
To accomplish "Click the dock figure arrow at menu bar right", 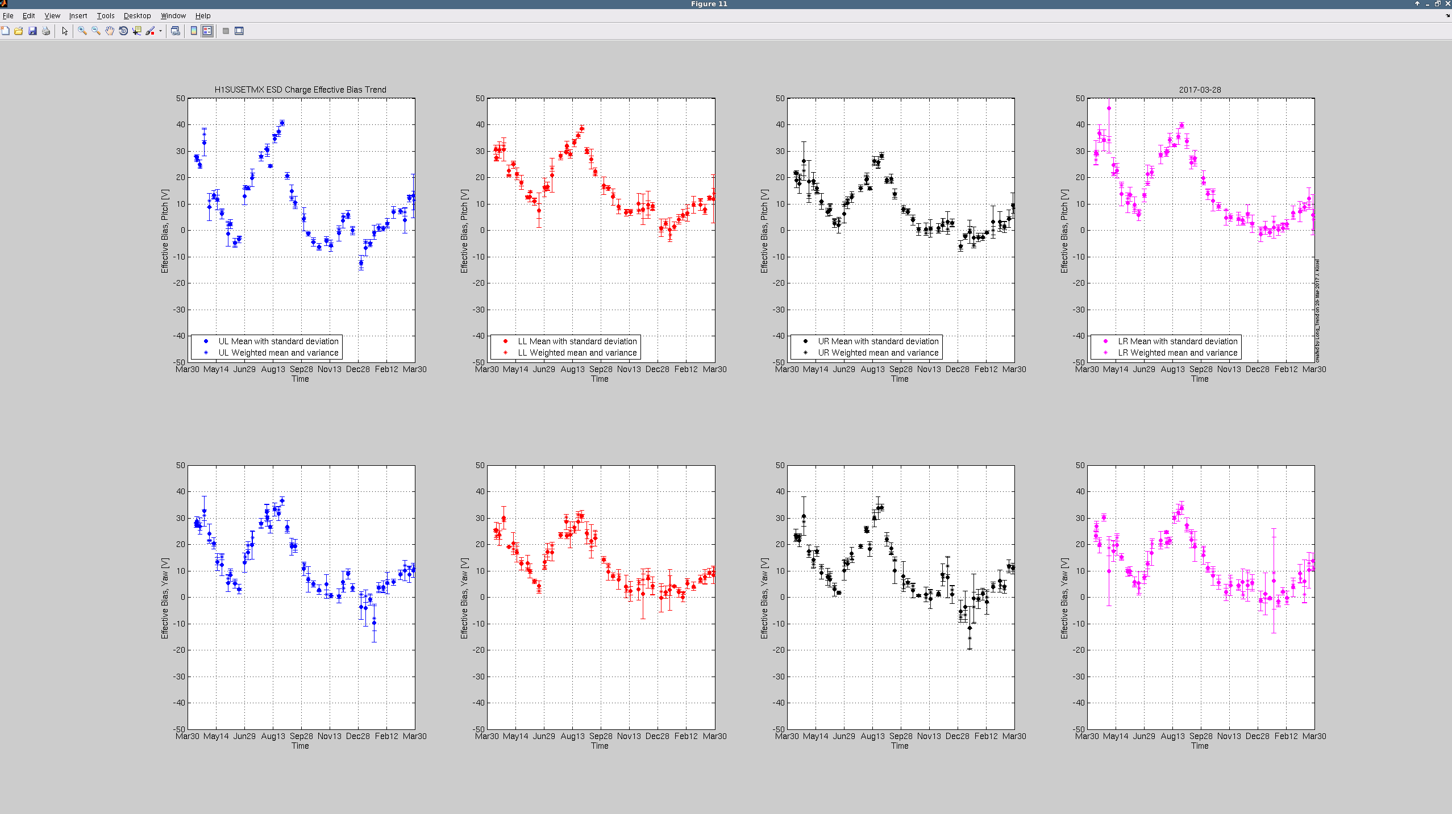I will 1447,16.
